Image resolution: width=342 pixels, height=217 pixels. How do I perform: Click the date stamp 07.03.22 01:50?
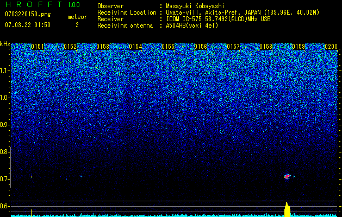tap(28, 25)
